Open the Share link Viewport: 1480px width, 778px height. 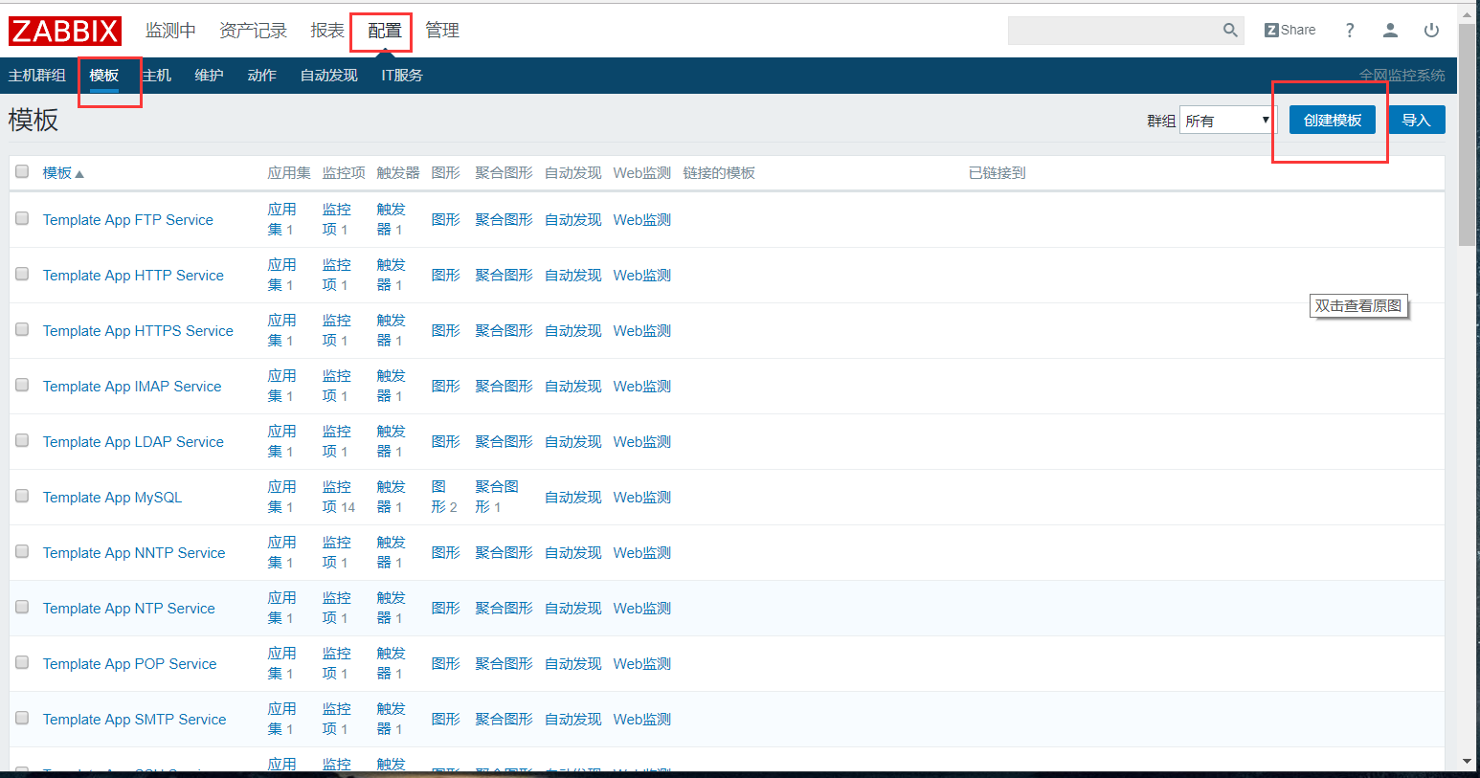[x=1289, y=31]
